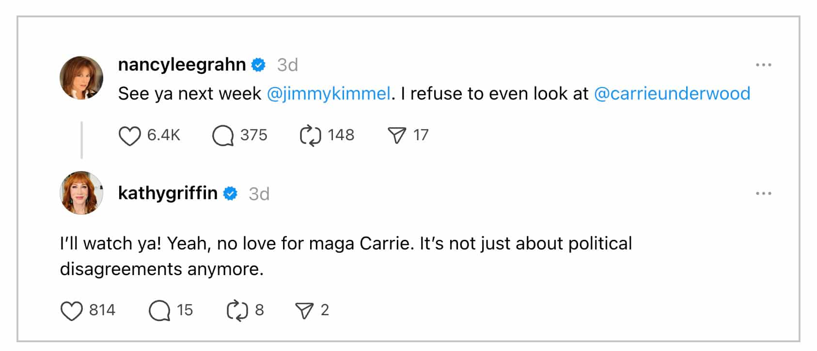The width and height of the screenshot is (817, 351).
Task: Share kathygriffin's reply via send icon
Action: (x=304, y=310)
